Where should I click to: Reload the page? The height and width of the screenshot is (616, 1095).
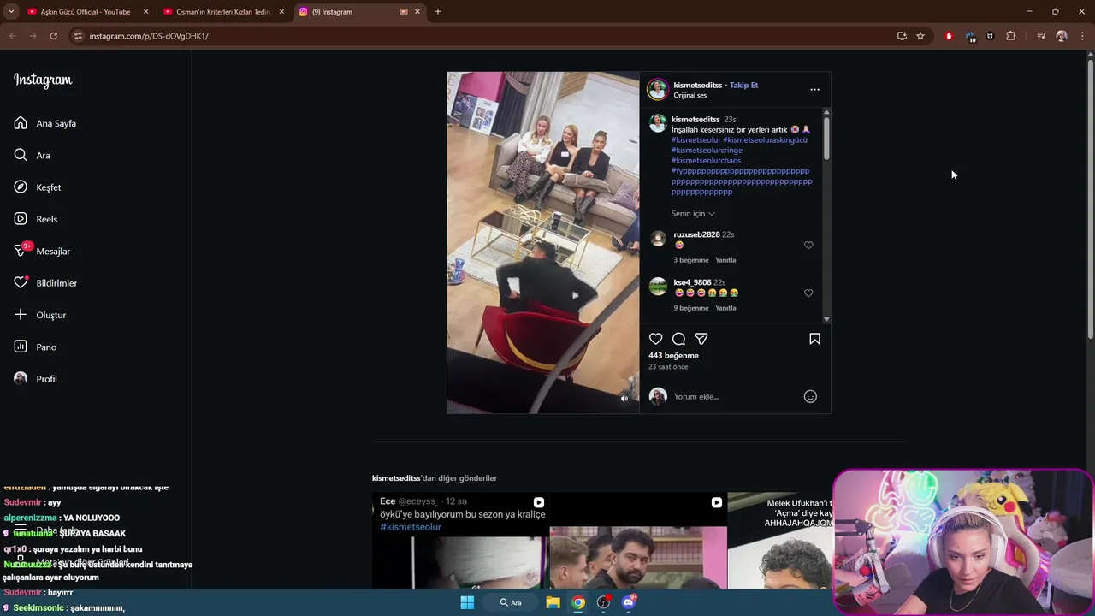point(53,36)
